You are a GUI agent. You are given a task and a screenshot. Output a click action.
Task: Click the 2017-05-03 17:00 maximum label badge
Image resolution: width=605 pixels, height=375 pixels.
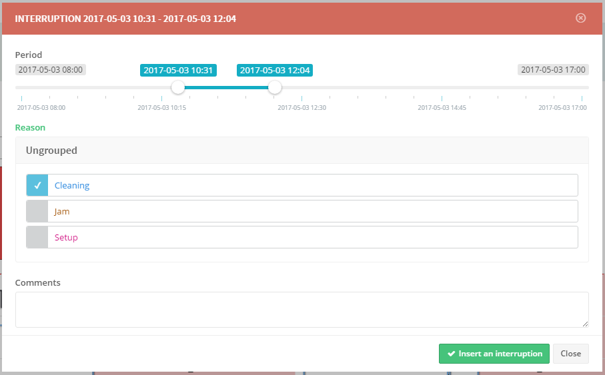tap(553, 70)
